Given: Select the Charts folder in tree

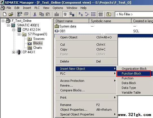Looking at the screenshot, I should [38, 48].
